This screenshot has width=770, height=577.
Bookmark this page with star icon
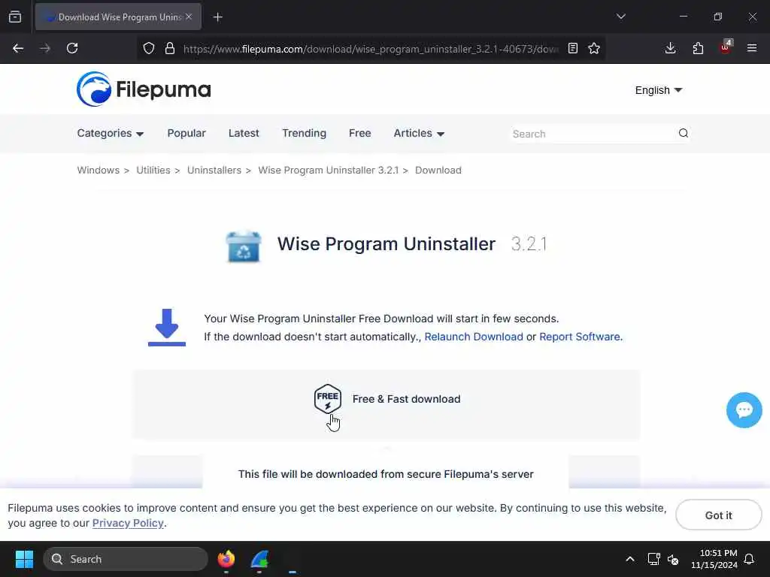click(x=594, y=48)
